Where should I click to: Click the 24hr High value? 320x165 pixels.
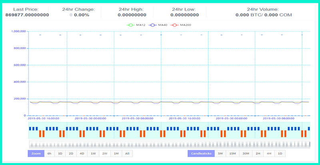[132, 15]
